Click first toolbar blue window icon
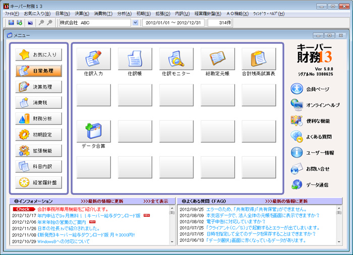This screenshot has width=353, height=255. [11, 23]
